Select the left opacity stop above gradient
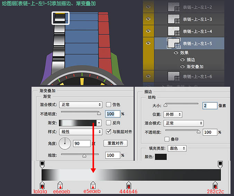The height and width of the screenshot is (196, 234). click(42, 165)
